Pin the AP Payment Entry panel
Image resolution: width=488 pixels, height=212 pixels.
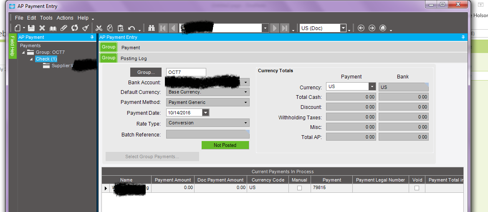click(463, 37)
